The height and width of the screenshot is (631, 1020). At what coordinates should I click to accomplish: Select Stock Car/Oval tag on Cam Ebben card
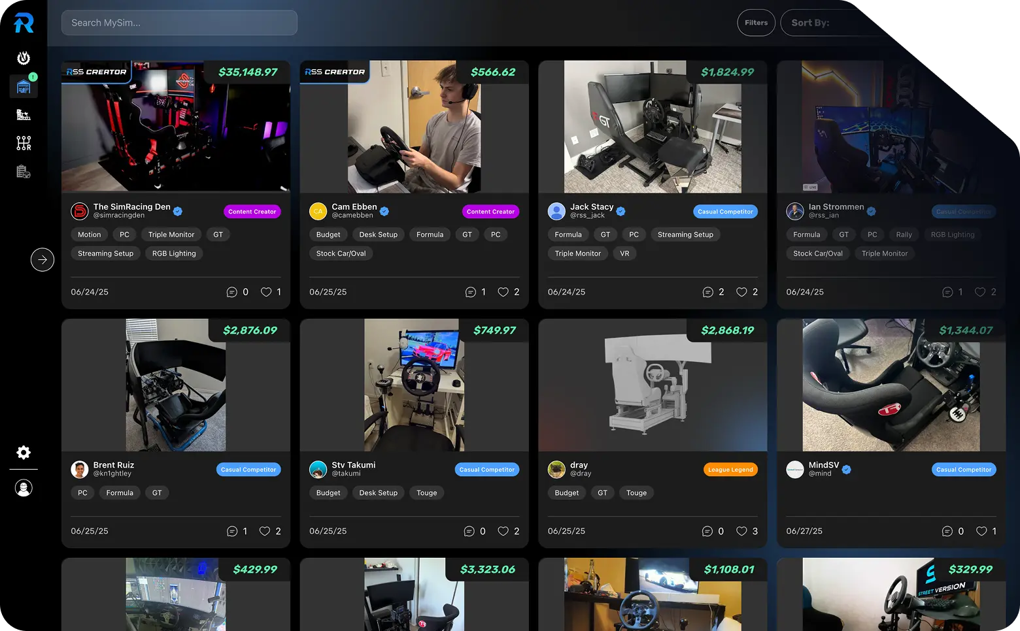(x=341, y=253)
